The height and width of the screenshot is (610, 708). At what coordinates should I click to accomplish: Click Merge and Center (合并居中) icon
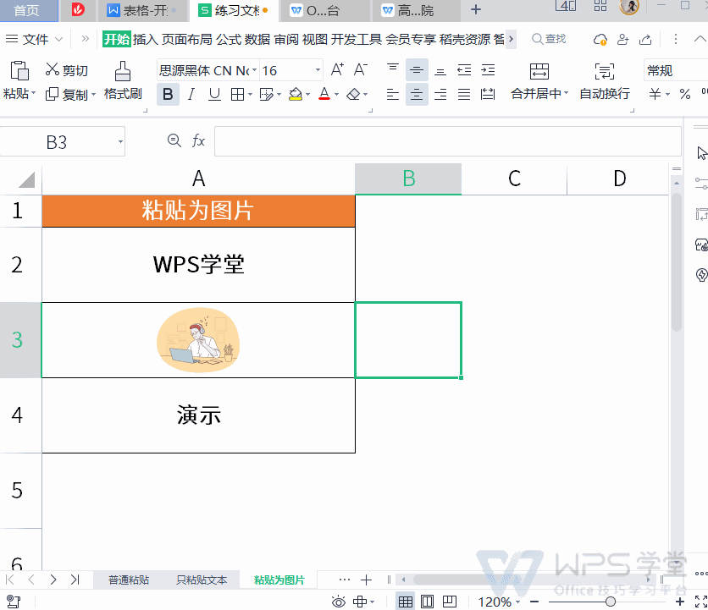[539, 71]
